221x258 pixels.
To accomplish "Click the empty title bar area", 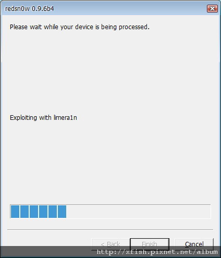I will [130, 8].
